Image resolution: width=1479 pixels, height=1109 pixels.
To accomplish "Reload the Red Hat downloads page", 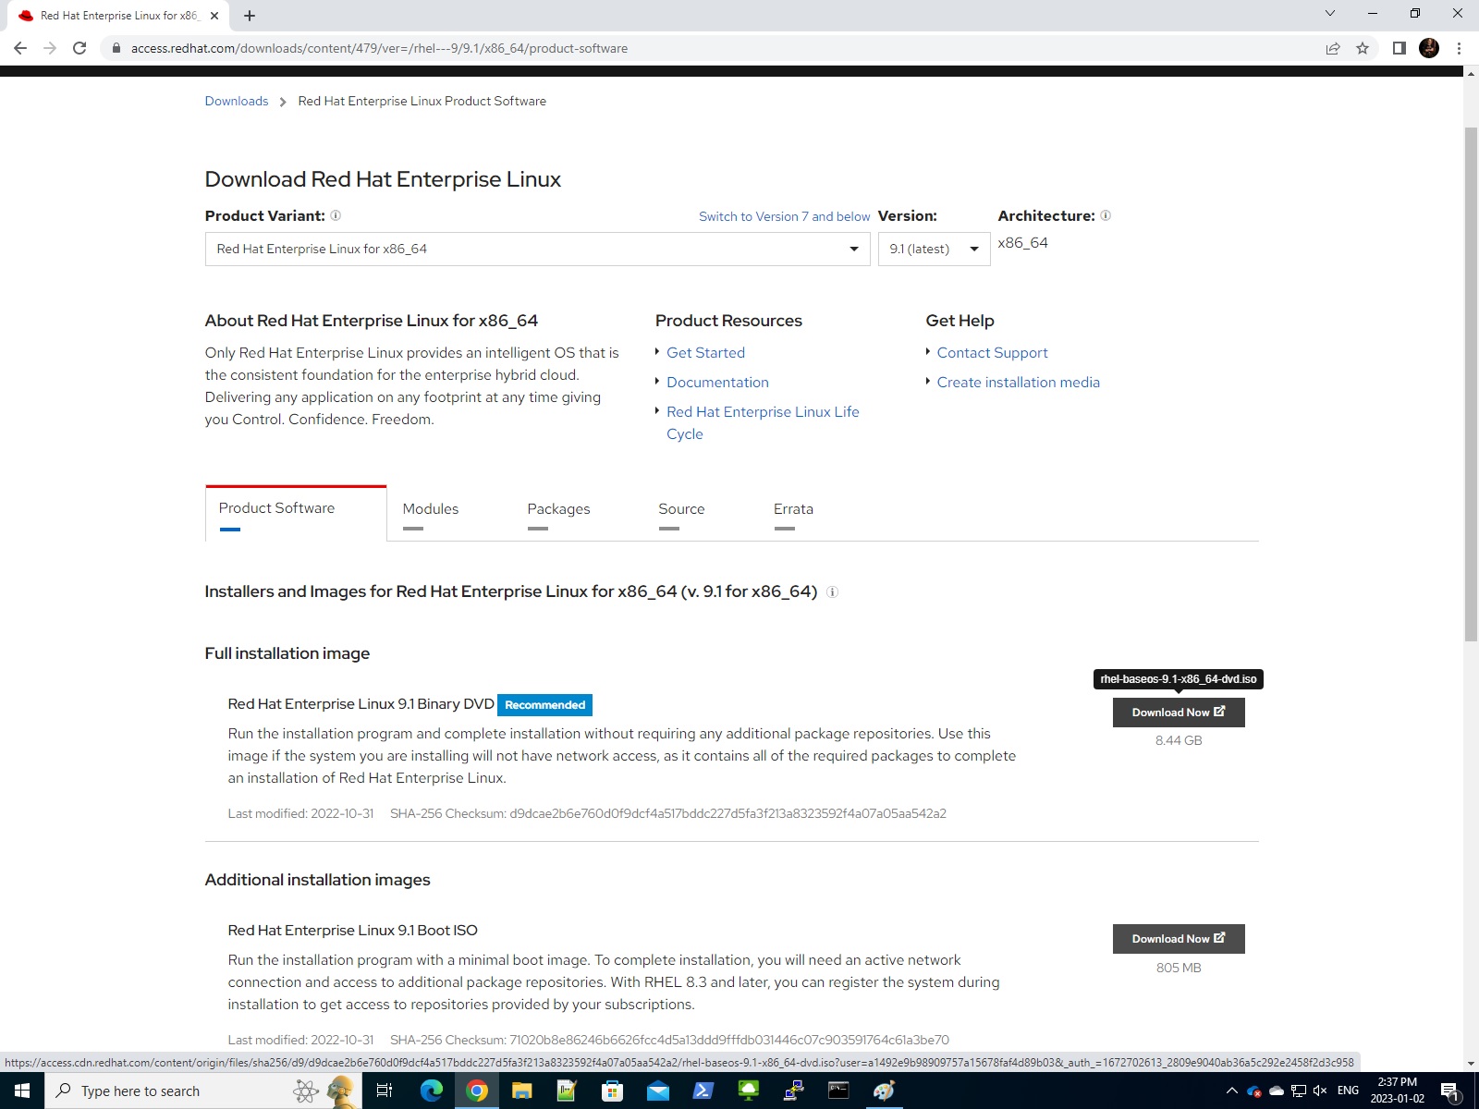I will click(x=79, y=48).
